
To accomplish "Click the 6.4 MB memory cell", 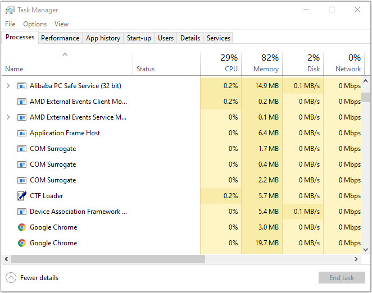I will (262, 133).
